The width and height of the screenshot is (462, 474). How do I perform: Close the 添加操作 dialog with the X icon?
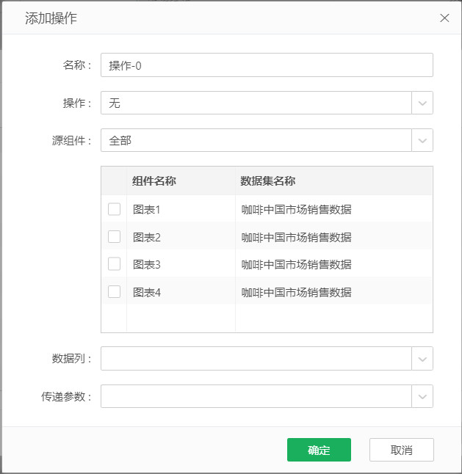(x=444, y=18)
